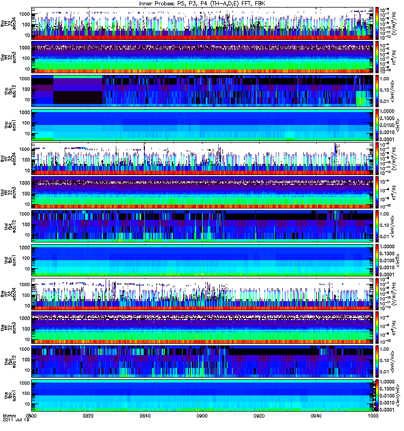Pick the color bar of tha fbk scm1 panel
Viewport: 404px width, 431px height.
[x=377, y=125]
